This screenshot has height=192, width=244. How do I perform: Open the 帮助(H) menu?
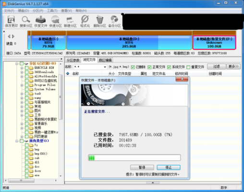pyautogui.click(x=81, y=11)
